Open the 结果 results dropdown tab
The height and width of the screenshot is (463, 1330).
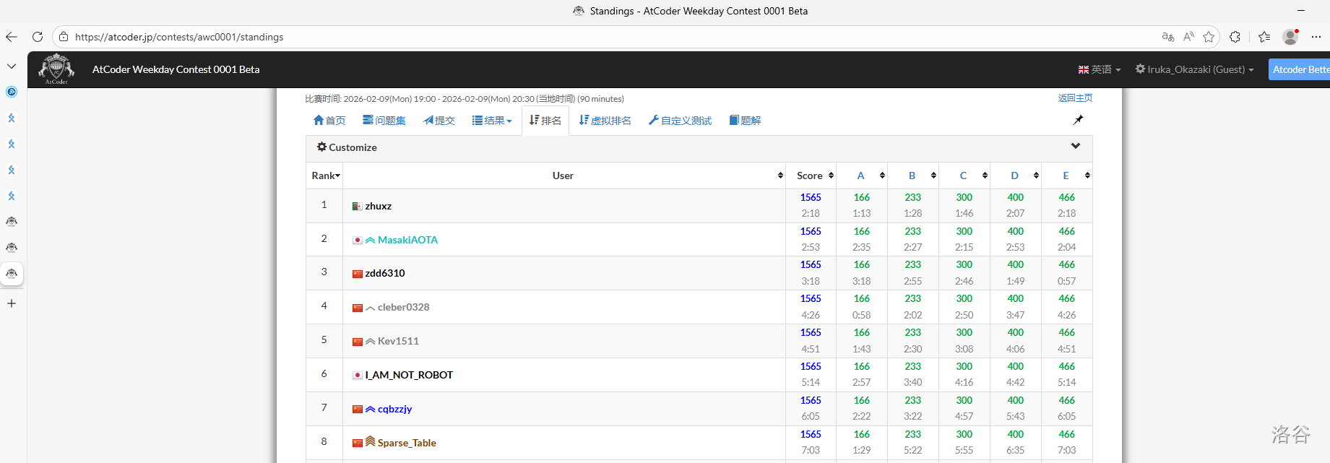[492, 121]
